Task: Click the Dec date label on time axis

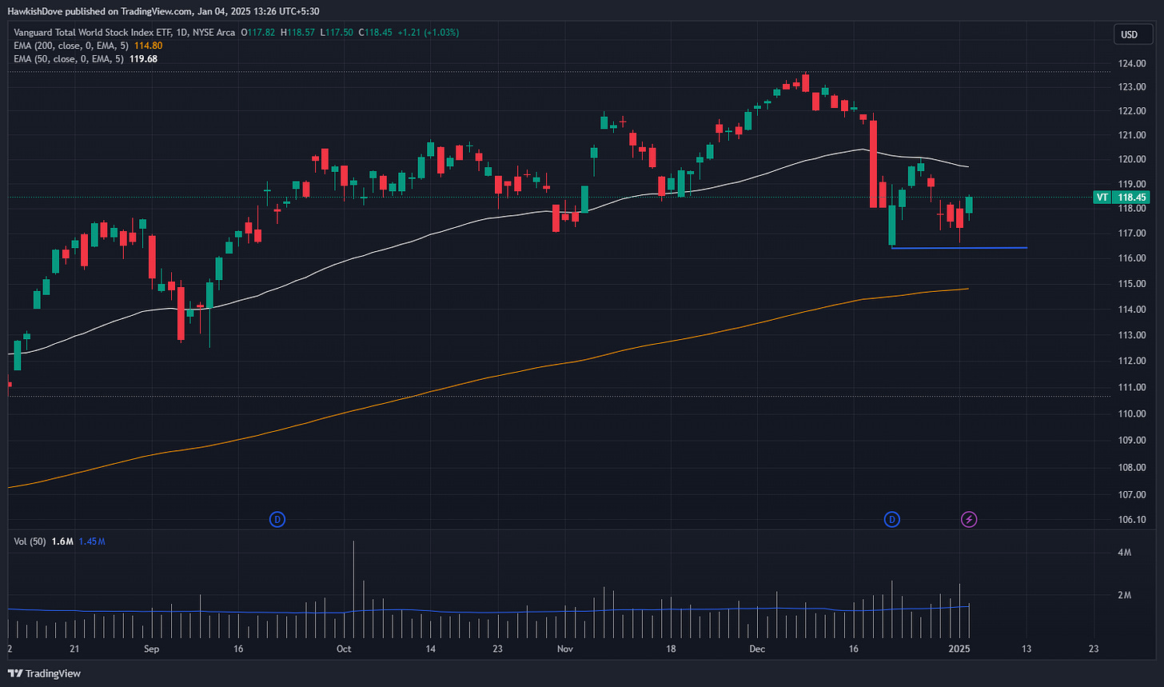Action: click(757, 649)
